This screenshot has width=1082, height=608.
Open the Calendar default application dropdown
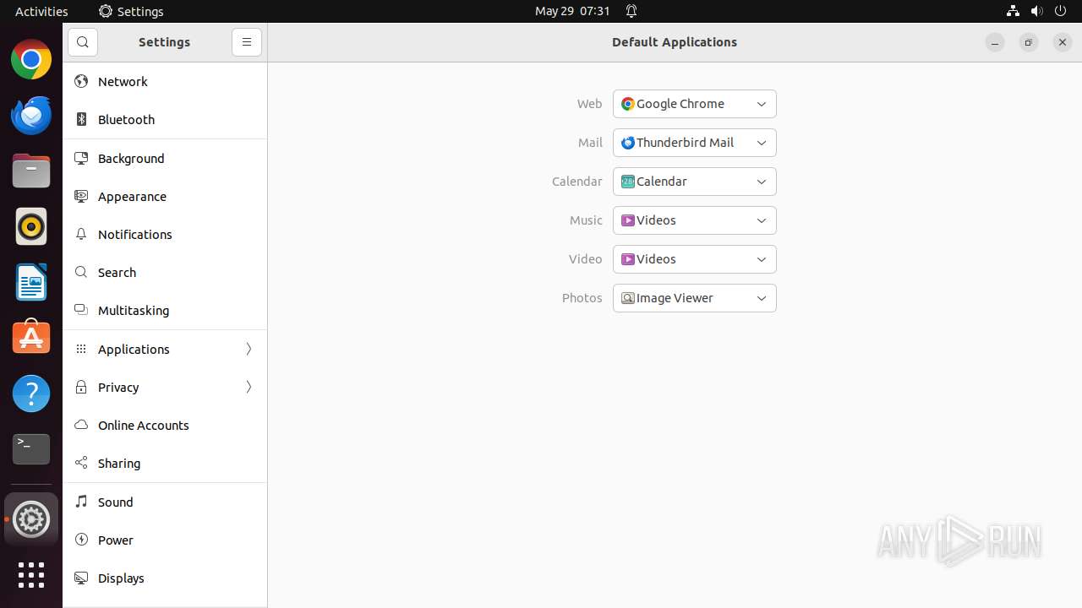click(695, 182)
